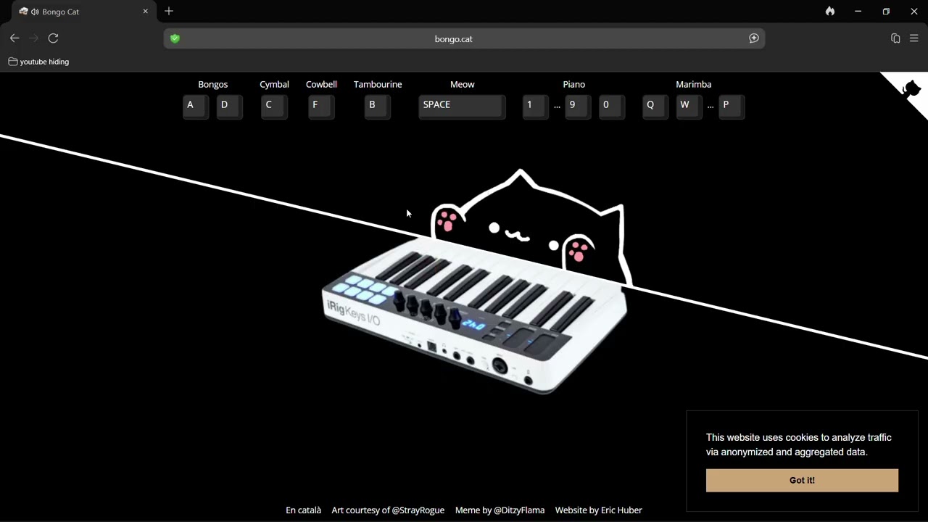
Task: Mute the Bongo Cat tab audio icon
Action: tap(35, 12)
